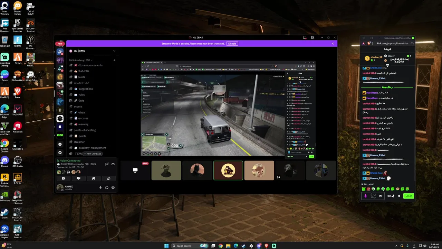Open the -academy-management channel
Screen dimensions: 442x249
point(92,148)
